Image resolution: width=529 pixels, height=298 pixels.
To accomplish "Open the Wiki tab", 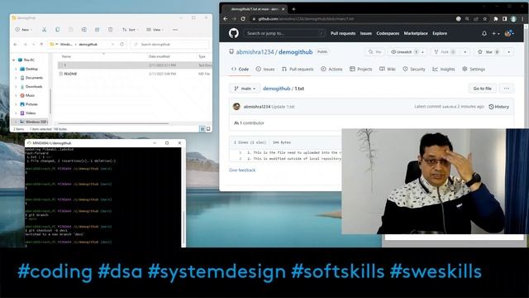I will 388,69.
